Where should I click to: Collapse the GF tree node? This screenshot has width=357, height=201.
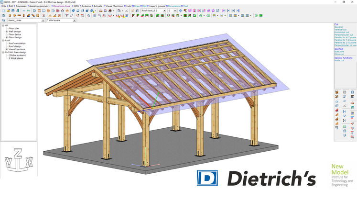pyautogui.click(x=3, y=26)
